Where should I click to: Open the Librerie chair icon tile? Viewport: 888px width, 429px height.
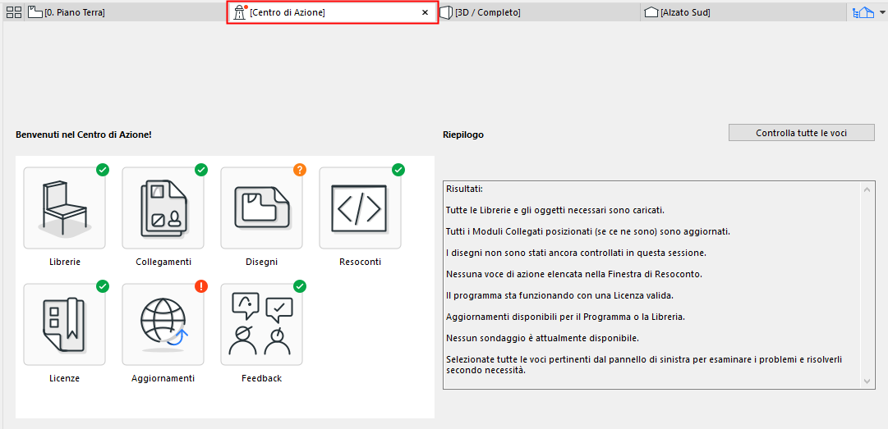point(65,208)
